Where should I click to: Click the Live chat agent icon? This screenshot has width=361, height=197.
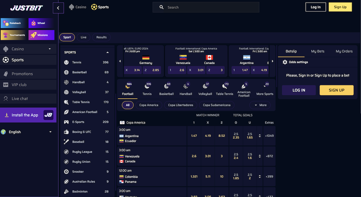(5, 99)
